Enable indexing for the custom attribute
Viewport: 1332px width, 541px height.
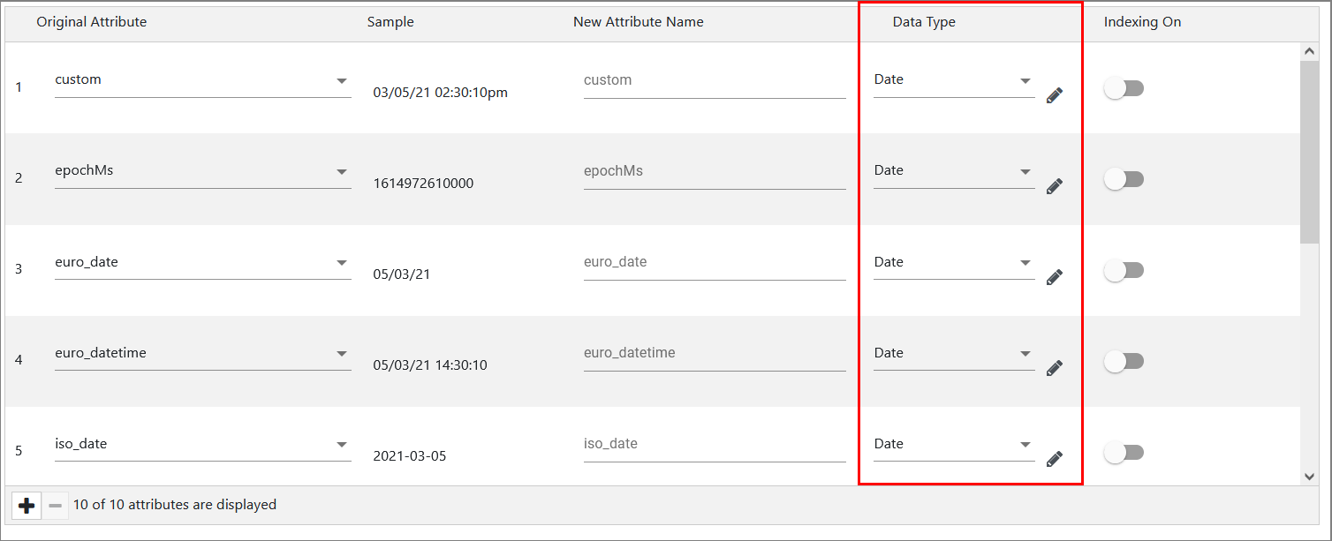tap(1124, 88)
